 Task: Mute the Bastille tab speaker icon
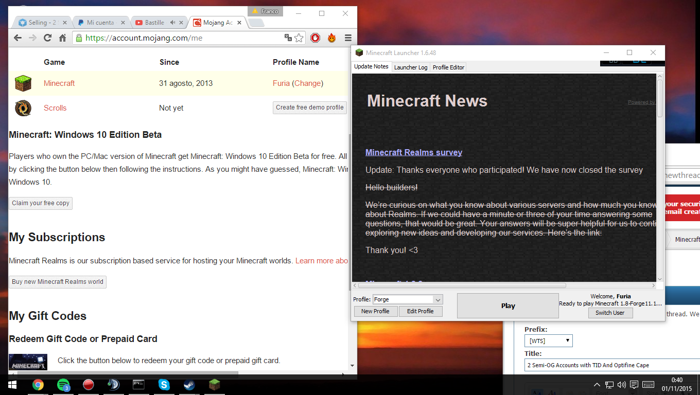(173, 23)
